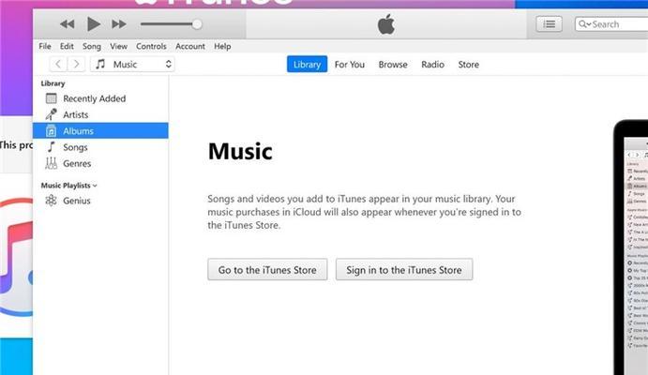Image resolution: width=648 pixels, height=375 pixels.
Task: Start playback with the Play button
Action: (94, 24)
